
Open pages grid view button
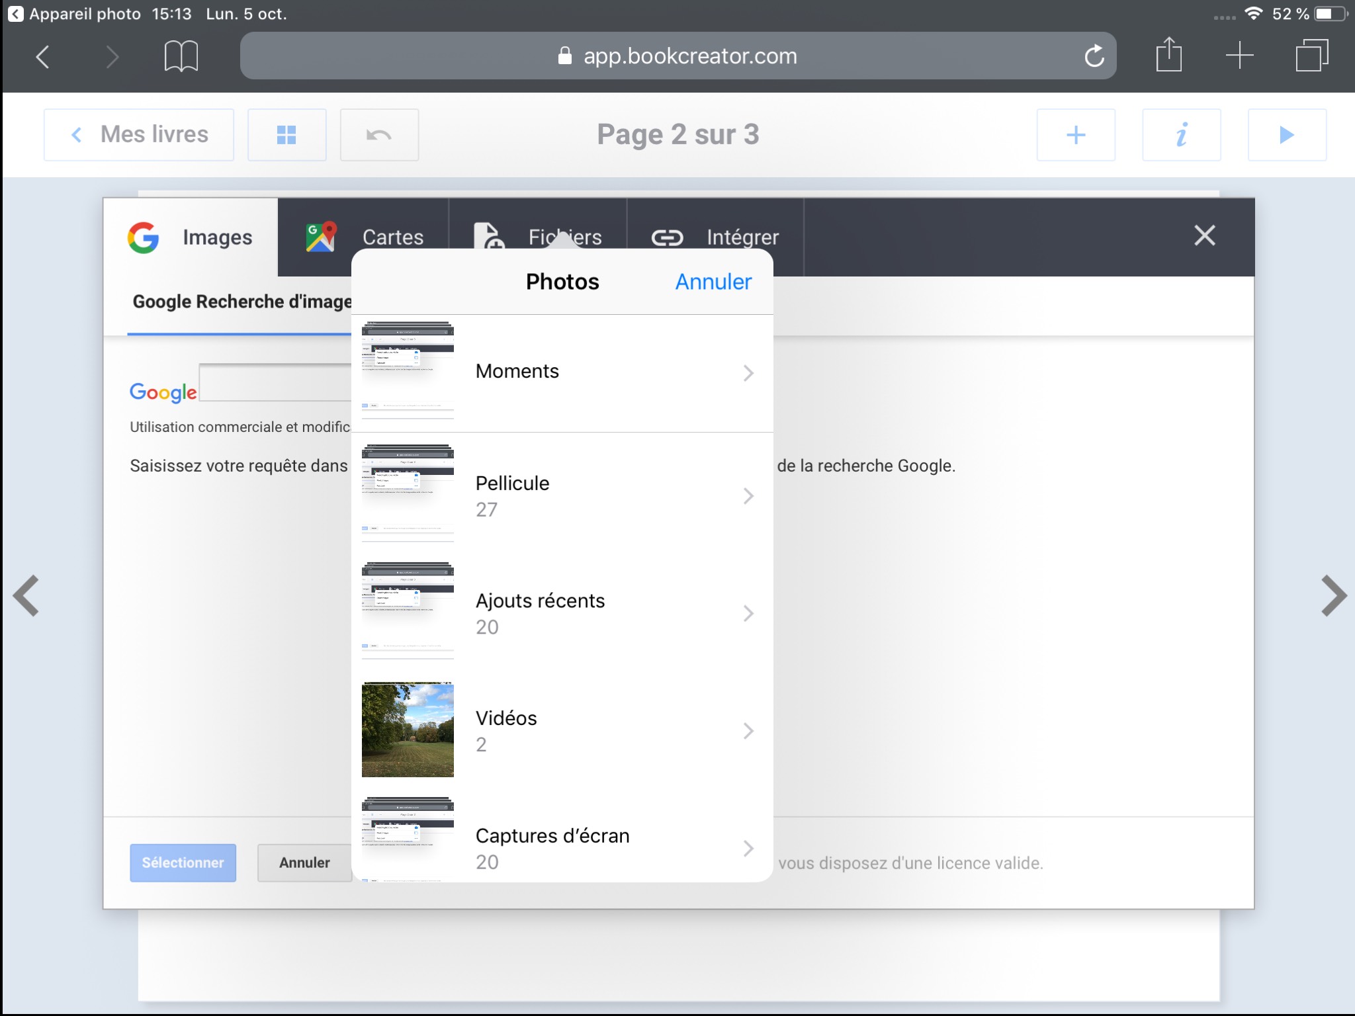[x=286, y=135]
